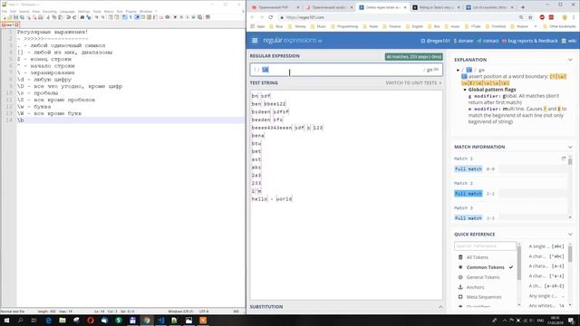Click the Record macro icon in Notepad++

click(x=175, y=17)
